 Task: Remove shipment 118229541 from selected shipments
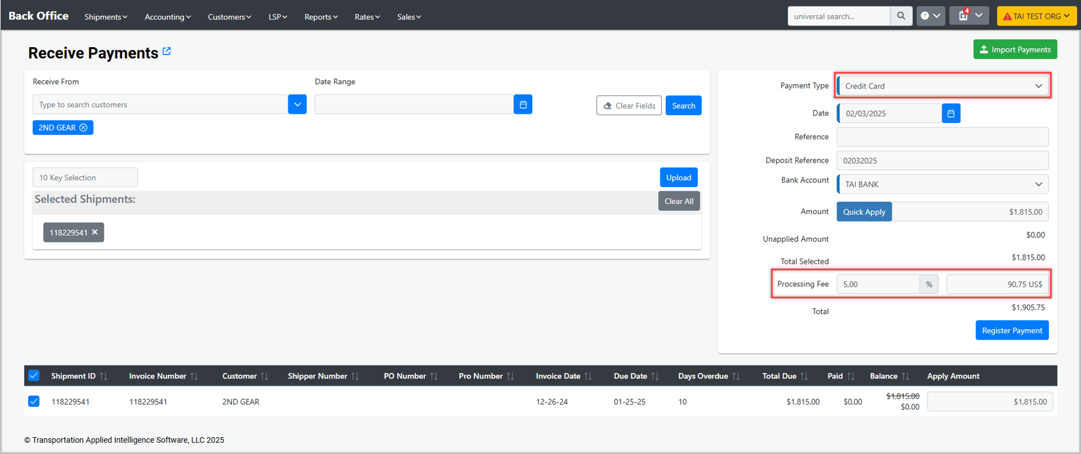coord(95,232)
